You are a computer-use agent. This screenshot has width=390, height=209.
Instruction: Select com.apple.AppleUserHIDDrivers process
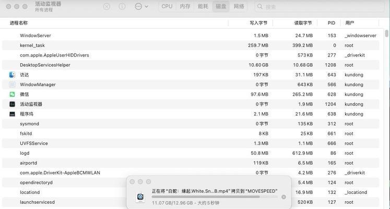pos(191,55)
